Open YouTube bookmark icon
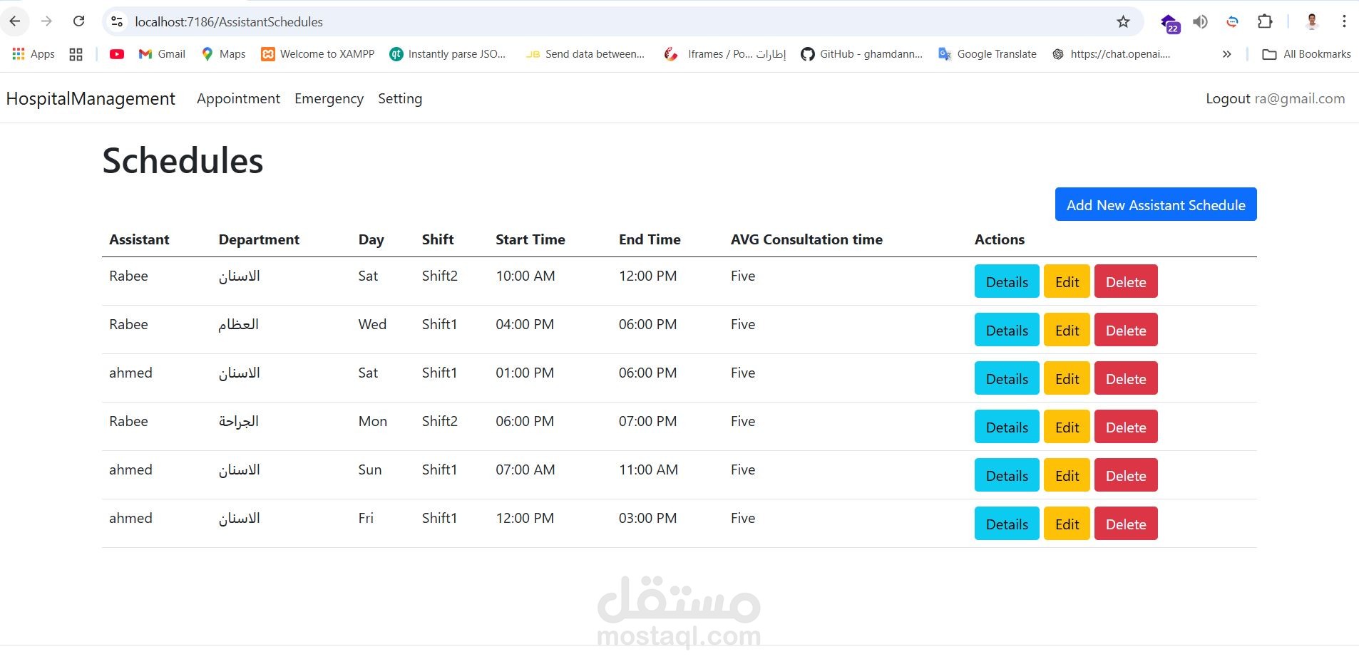1359x664 pixels. click(117, 54)
